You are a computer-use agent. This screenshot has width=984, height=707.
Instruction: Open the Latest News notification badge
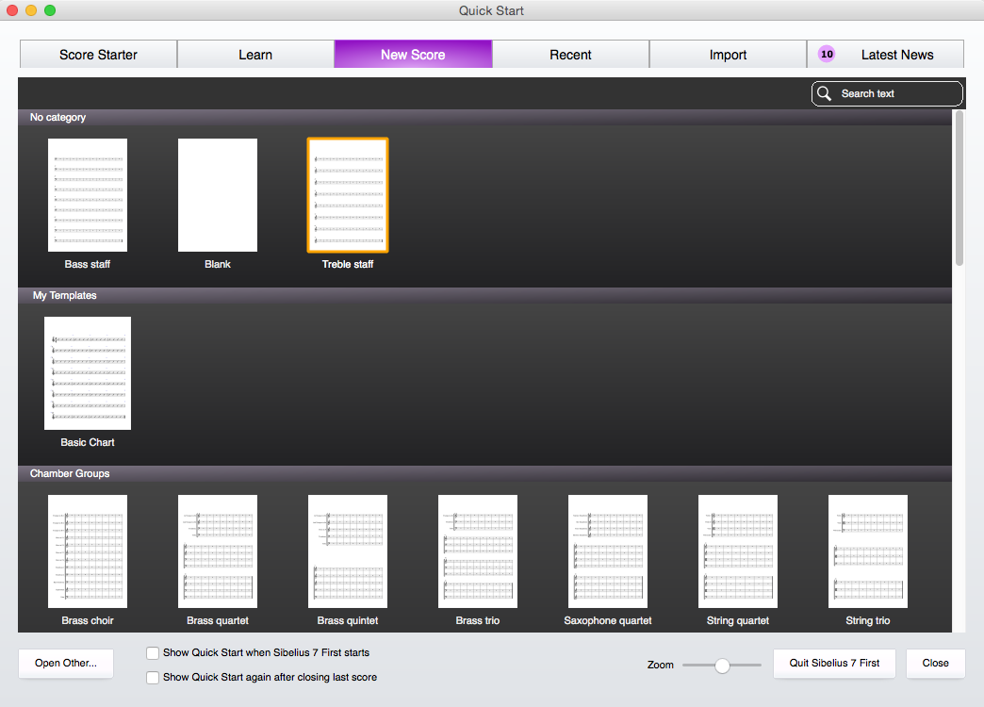827,55
